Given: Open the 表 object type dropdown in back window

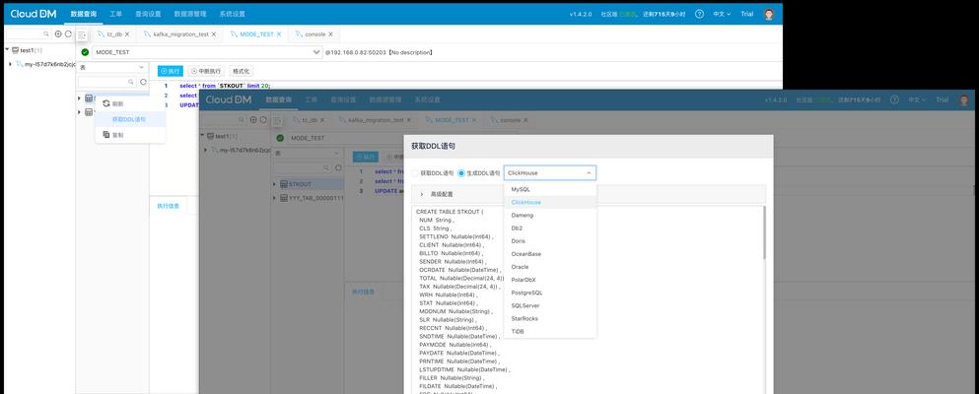Looking at the screenshot, I should tap(112, 67).
